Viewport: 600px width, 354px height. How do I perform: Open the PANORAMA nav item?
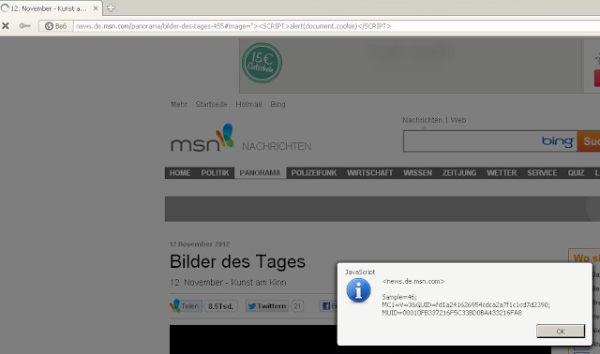[x=261, y=173]
